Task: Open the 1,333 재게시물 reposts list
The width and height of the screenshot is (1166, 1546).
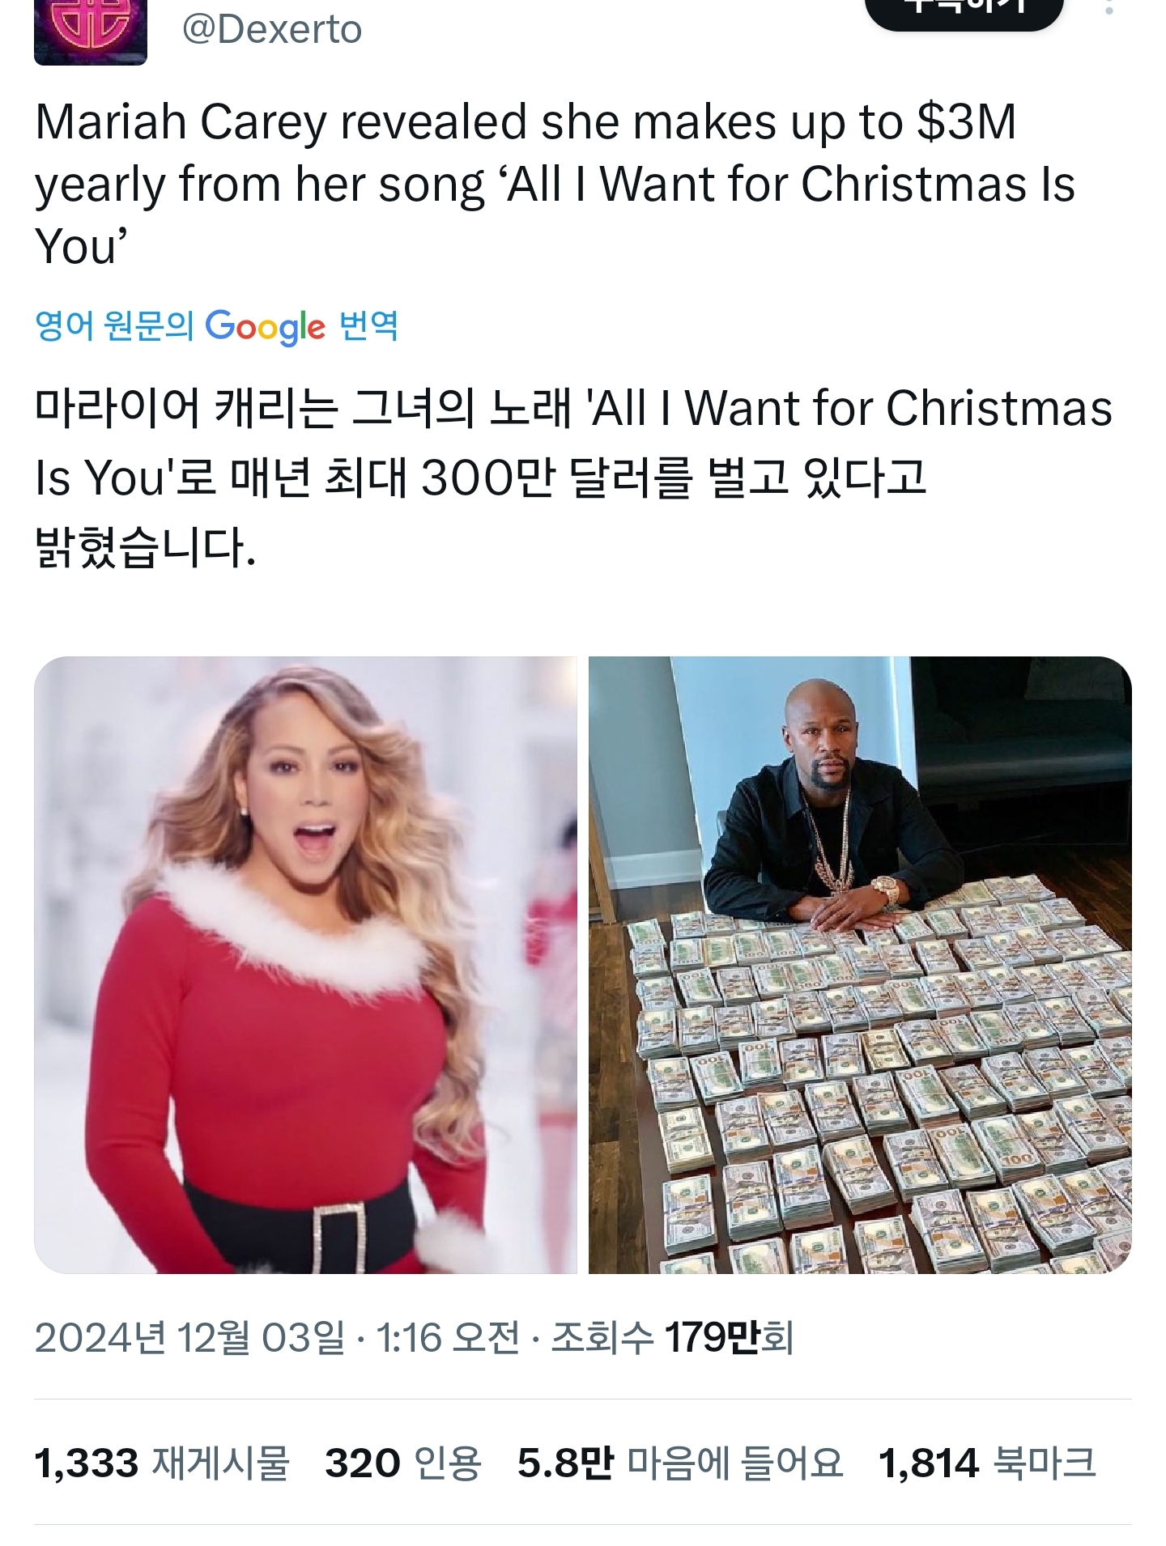Action: point(162,1463)
